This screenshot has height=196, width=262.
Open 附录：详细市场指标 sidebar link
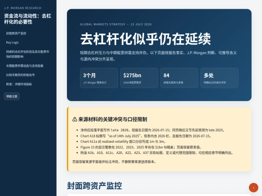tap(19, 84)
